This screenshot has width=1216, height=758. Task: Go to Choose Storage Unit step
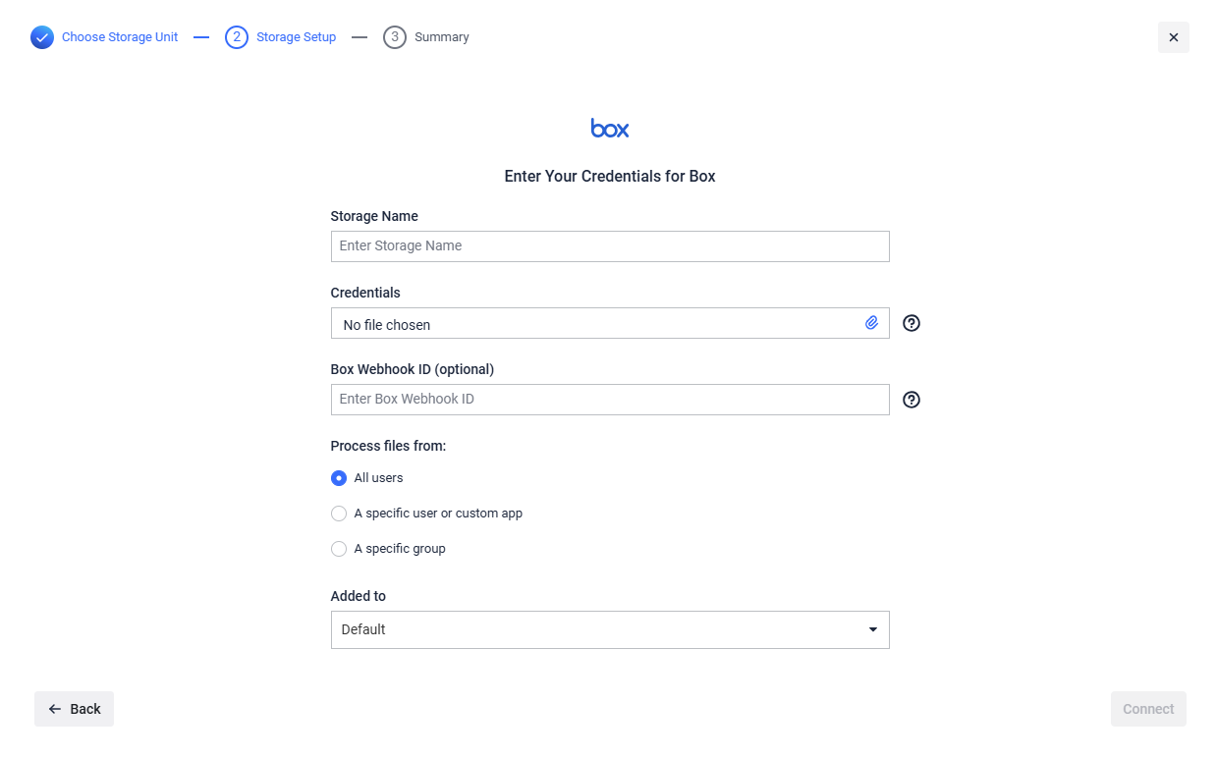pyautogui.click(x=120, y=37)
